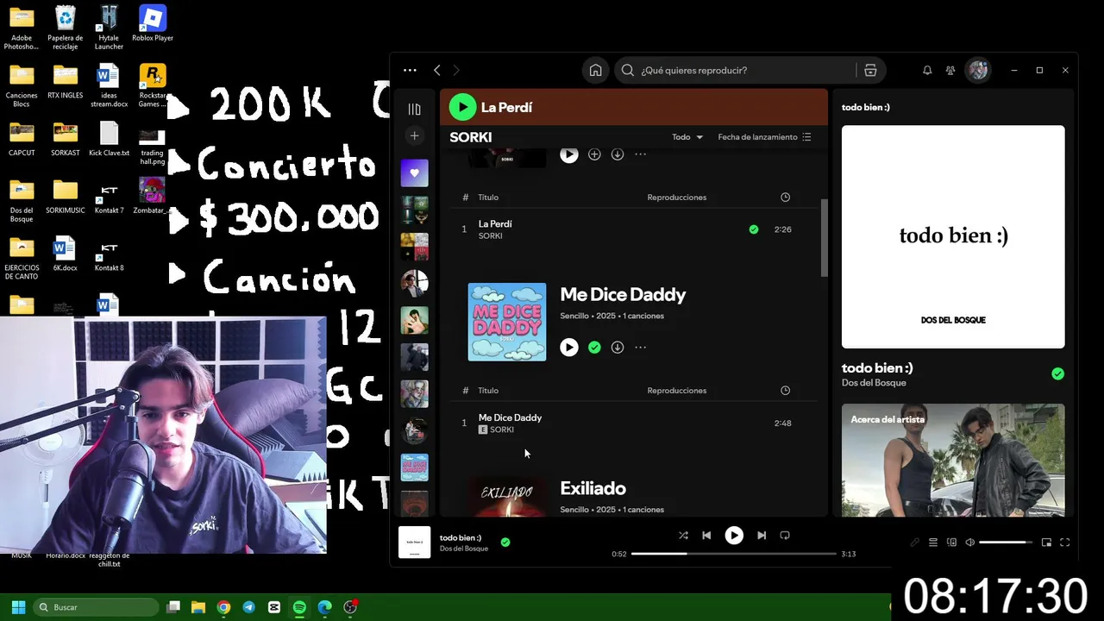The height and width of the screenshot is (621, 1104).
Task: Open the SORKI artist link under the Me Dice Daddy track
Action: [x=502, y=430]
